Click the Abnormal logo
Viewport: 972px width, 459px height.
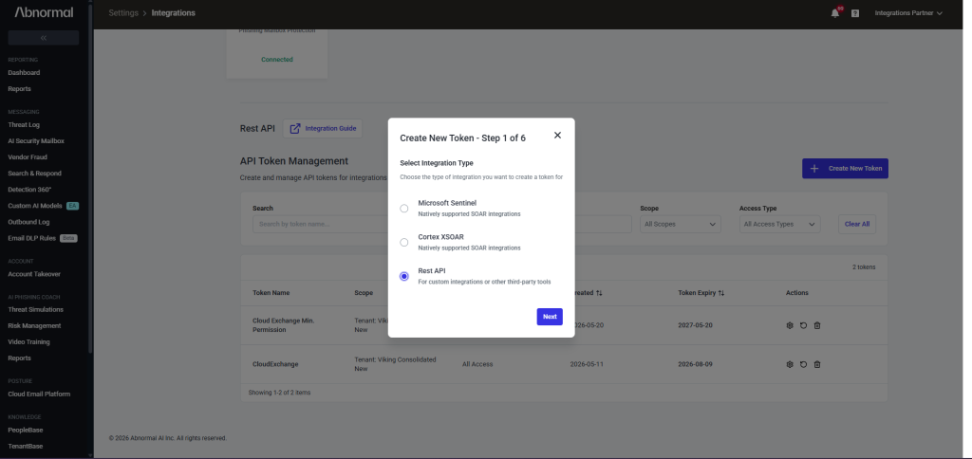[44, 12]
